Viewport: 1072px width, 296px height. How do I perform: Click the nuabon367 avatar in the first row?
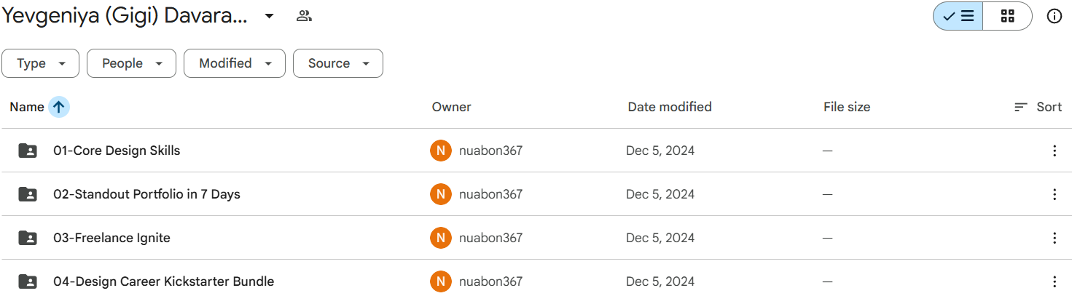[440, 151]
